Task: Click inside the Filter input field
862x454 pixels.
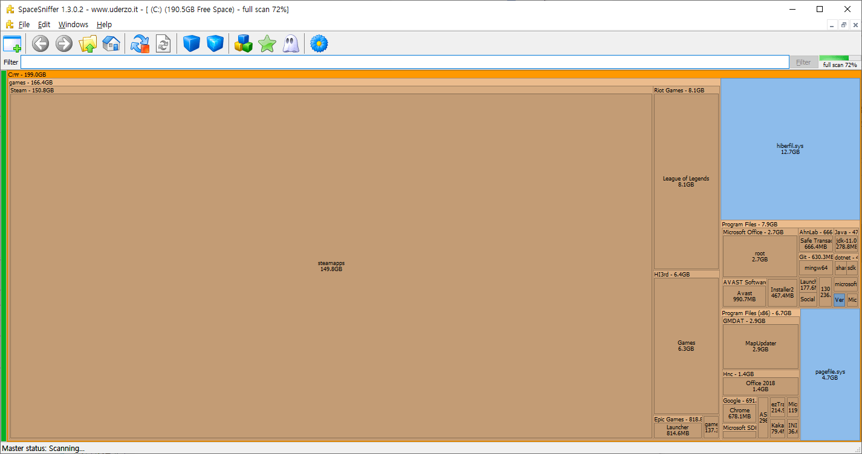Action: 405,62
